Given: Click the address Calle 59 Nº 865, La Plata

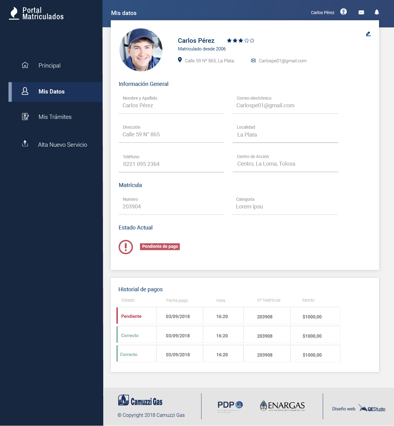Looking at the screenshot, I should (x=210, y=61).
